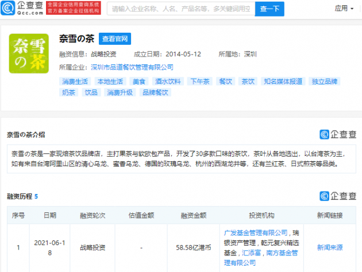Click the 成立日期 2014-05-12 text

pyautogui.click(x=167, y=54)
